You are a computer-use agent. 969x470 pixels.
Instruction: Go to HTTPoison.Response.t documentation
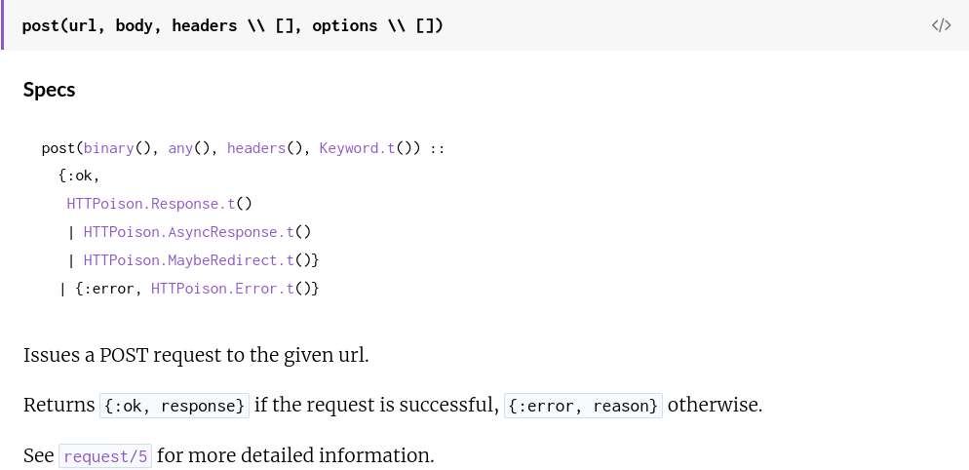coord(151,204)
